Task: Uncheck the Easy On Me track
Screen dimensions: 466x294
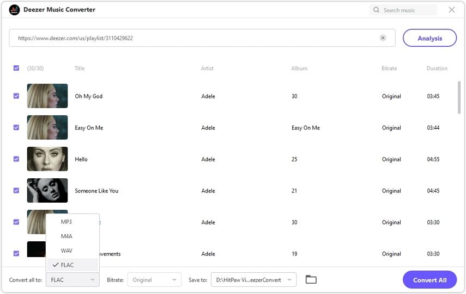Action: click(x=16, y=128)
